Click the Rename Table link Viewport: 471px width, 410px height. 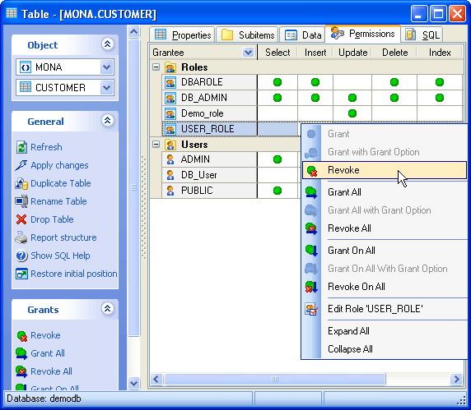click(x=58, y=201)
